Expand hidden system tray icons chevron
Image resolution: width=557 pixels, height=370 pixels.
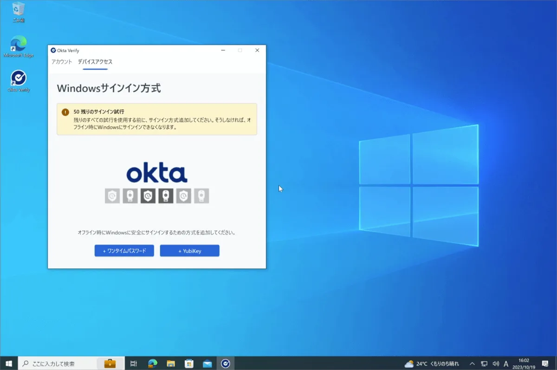472,364
